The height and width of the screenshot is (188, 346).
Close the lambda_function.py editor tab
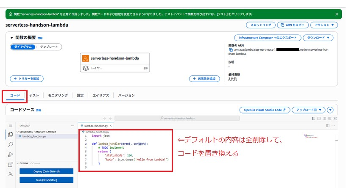click(x=111, y=126)
